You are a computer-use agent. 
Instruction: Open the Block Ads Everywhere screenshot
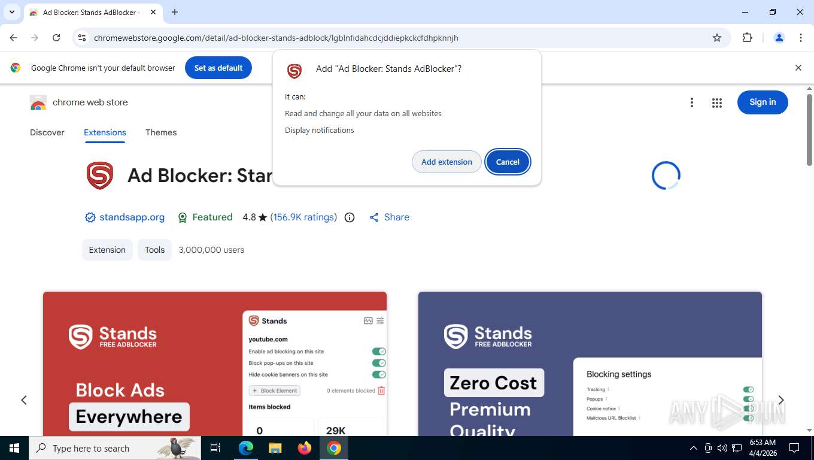click(x=215, y=364)
